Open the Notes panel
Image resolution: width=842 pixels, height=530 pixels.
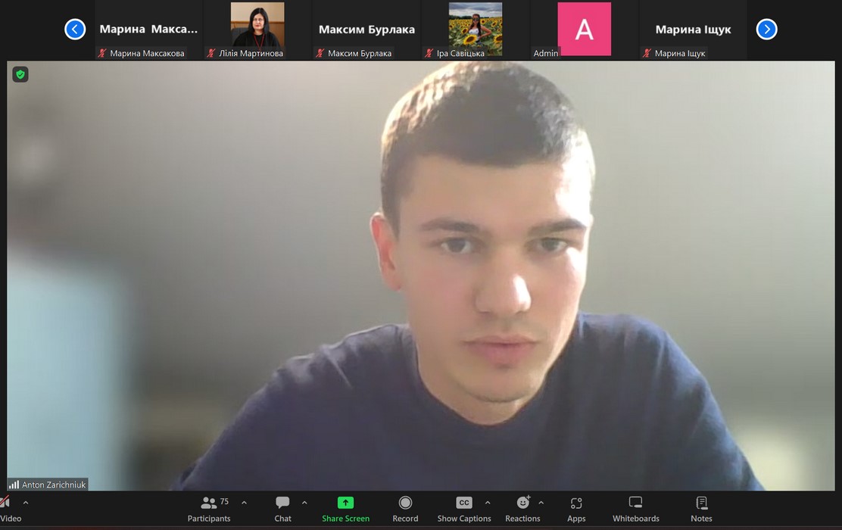(x=701, y=508)
